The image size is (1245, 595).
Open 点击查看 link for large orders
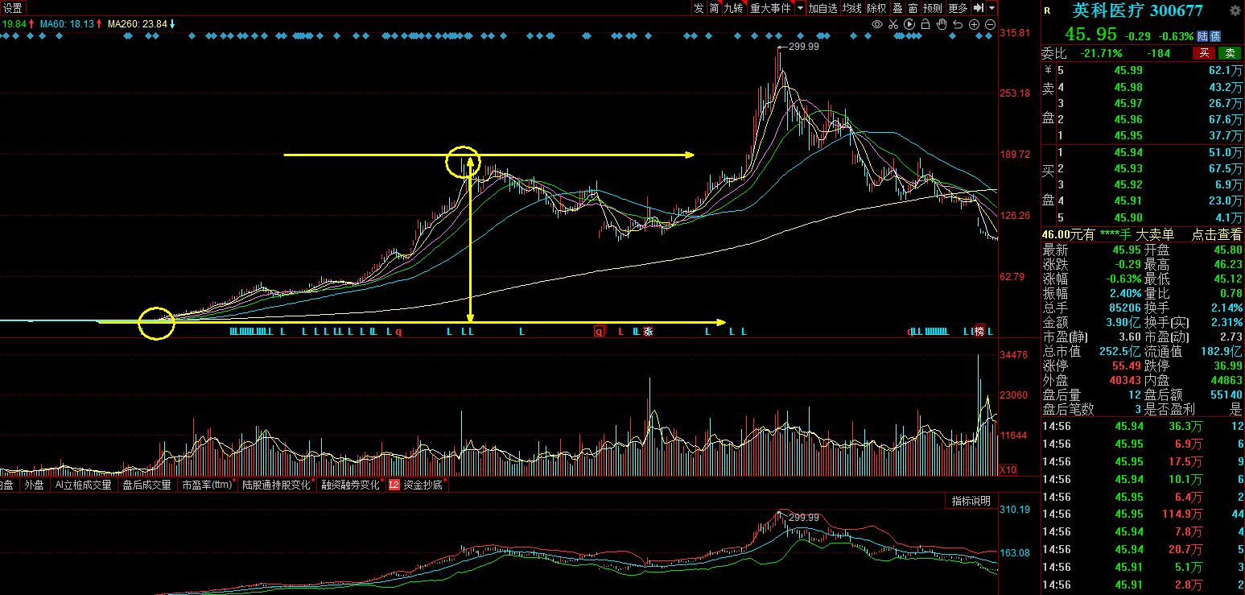1216,234
